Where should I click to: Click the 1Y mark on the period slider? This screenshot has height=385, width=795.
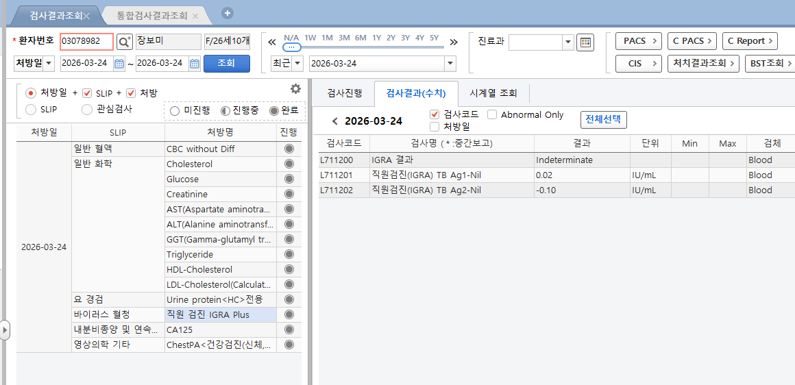(x=376, y=38)
